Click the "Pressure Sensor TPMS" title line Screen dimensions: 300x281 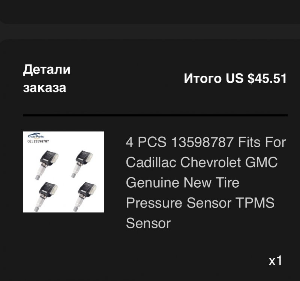[200, 203]
